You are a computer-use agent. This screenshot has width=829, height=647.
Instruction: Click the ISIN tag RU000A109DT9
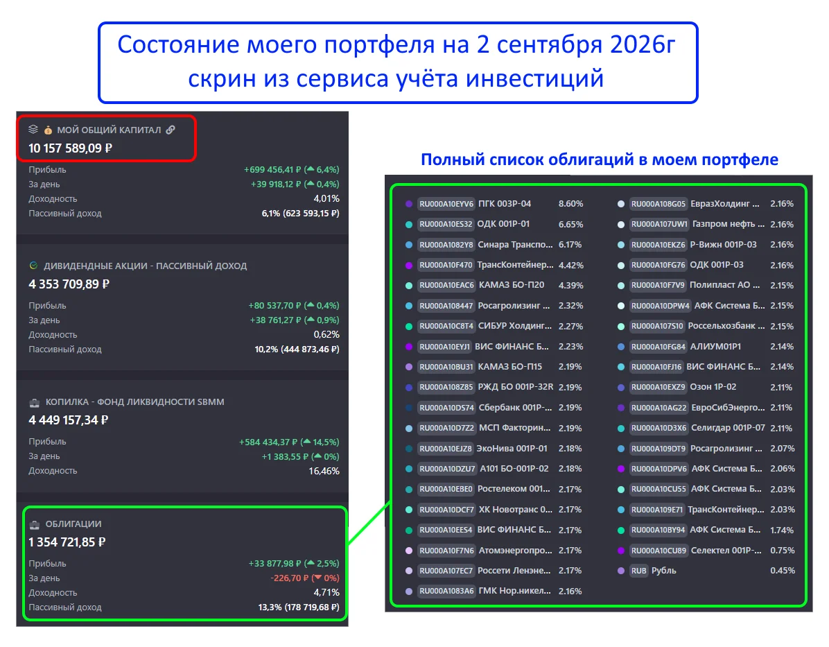(x=658, y=449)
